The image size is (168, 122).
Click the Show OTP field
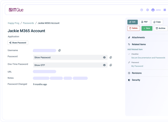(x=70, y=65)
